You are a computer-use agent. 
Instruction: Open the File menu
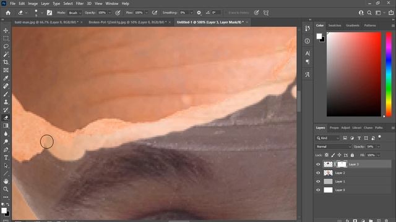point(12,4)
